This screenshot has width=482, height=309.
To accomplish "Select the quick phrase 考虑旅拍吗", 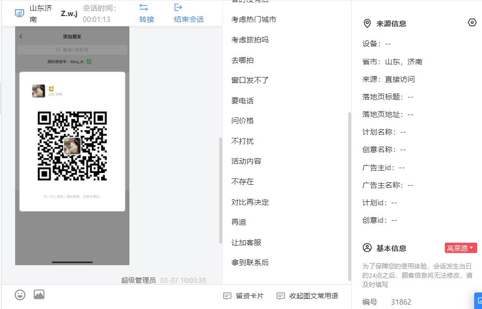I will coord(250,40).
